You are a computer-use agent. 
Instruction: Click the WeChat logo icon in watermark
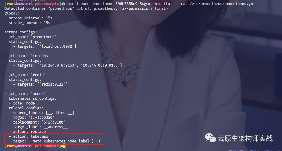click(x=210, y=138)
